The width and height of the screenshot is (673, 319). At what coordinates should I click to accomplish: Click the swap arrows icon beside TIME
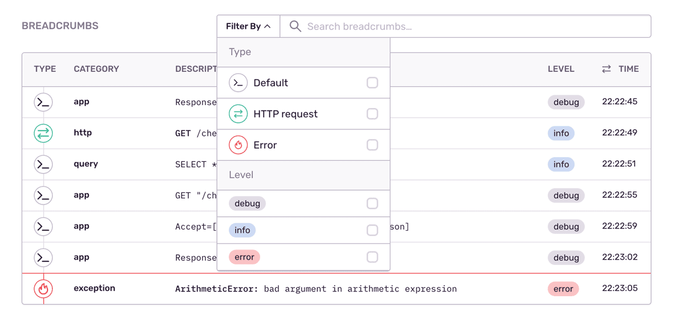click(x=606, y=69)
